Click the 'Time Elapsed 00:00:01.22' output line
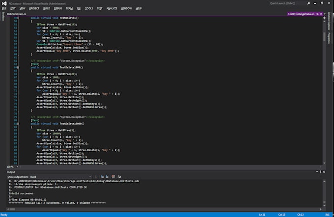 (x=28, y=200)
